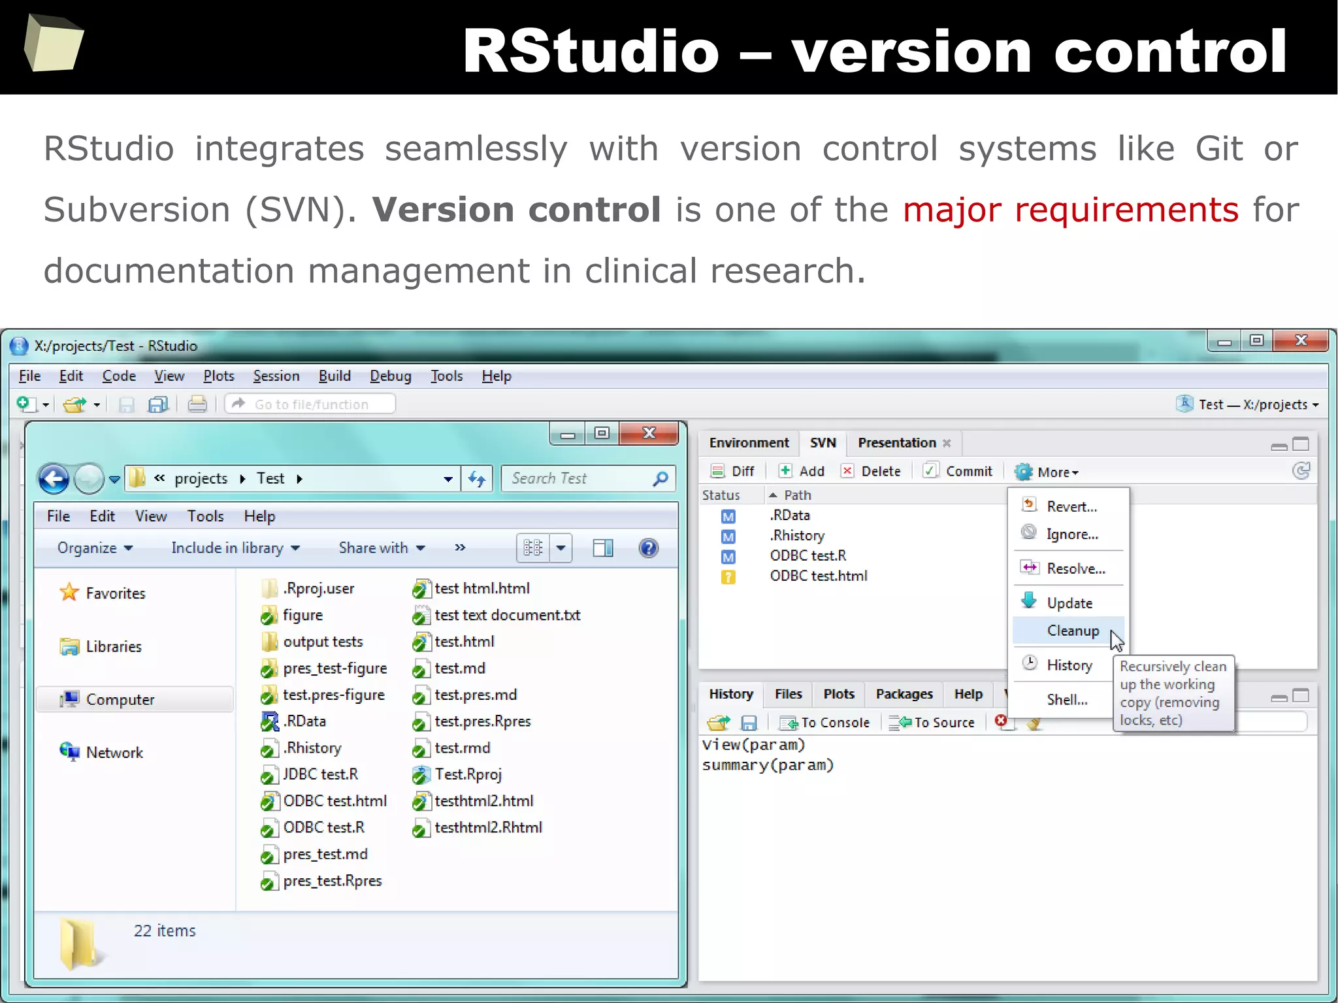Expand the view options dropdown arrow

561,548
